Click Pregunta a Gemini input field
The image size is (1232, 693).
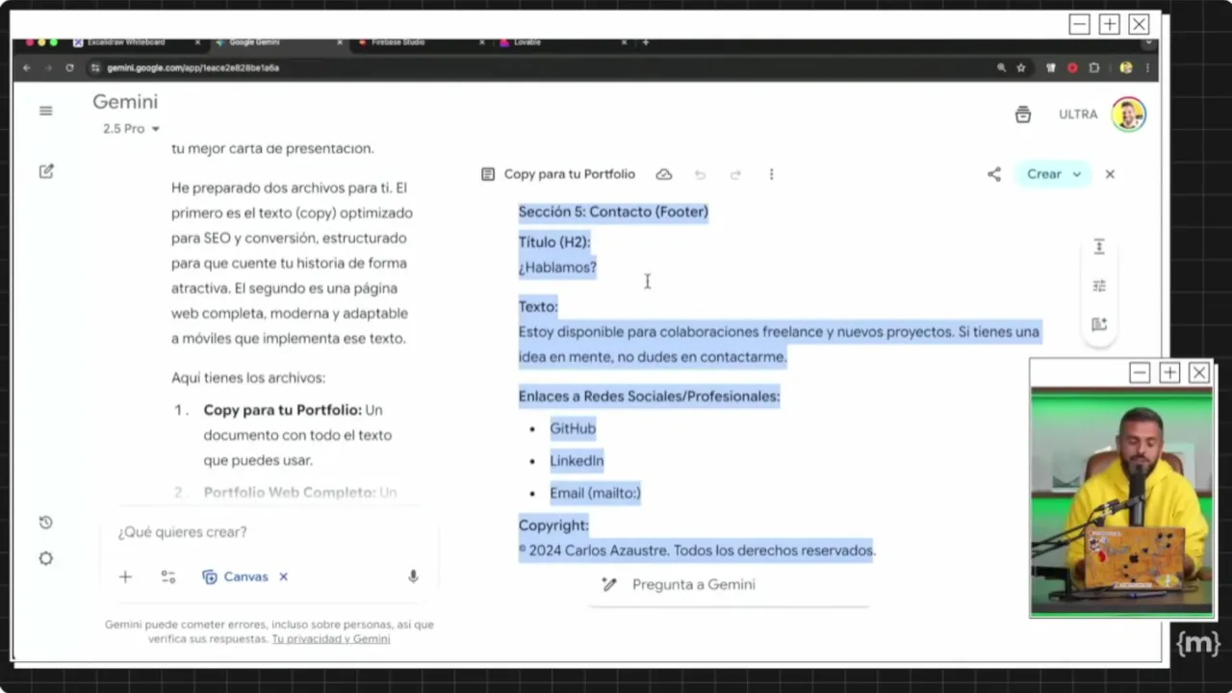click(x=729, y=585)
